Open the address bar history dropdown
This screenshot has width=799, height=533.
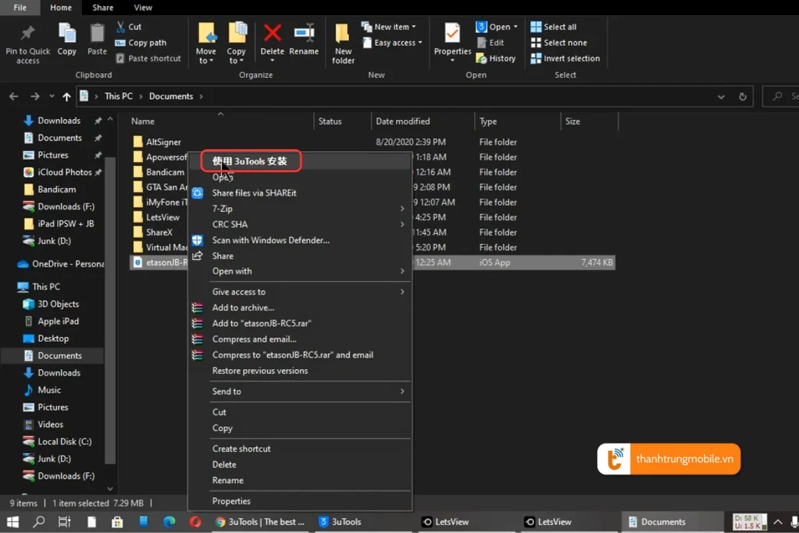click(721, 97)
